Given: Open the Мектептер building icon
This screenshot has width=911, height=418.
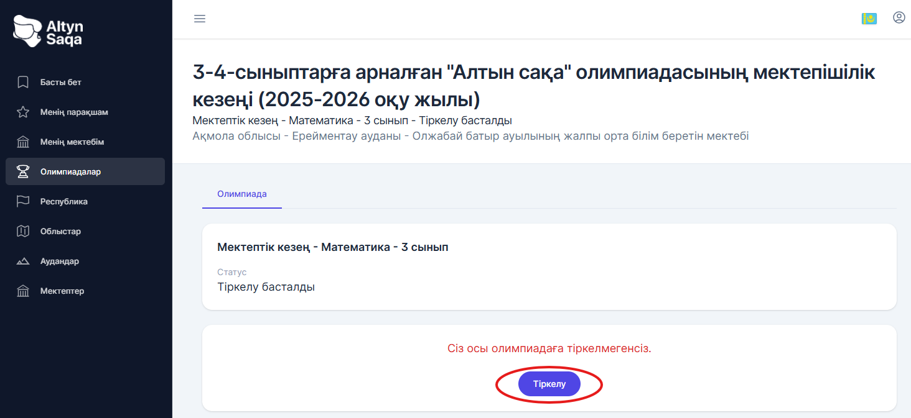Looking at the screenshot, I should pos(22,291).
